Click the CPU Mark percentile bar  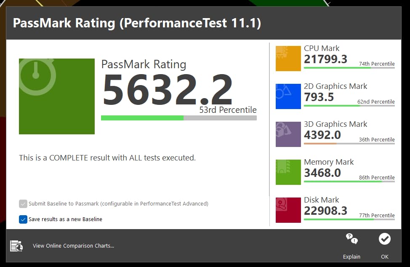349,68
